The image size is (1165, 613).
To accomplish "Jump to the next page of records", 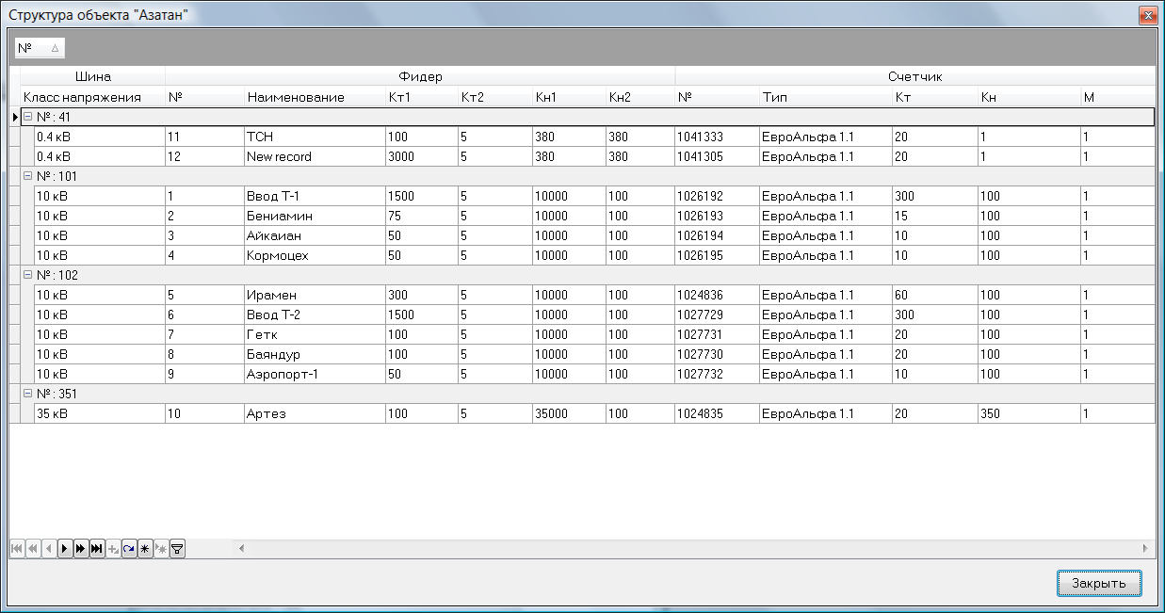I will coord(80,548).
